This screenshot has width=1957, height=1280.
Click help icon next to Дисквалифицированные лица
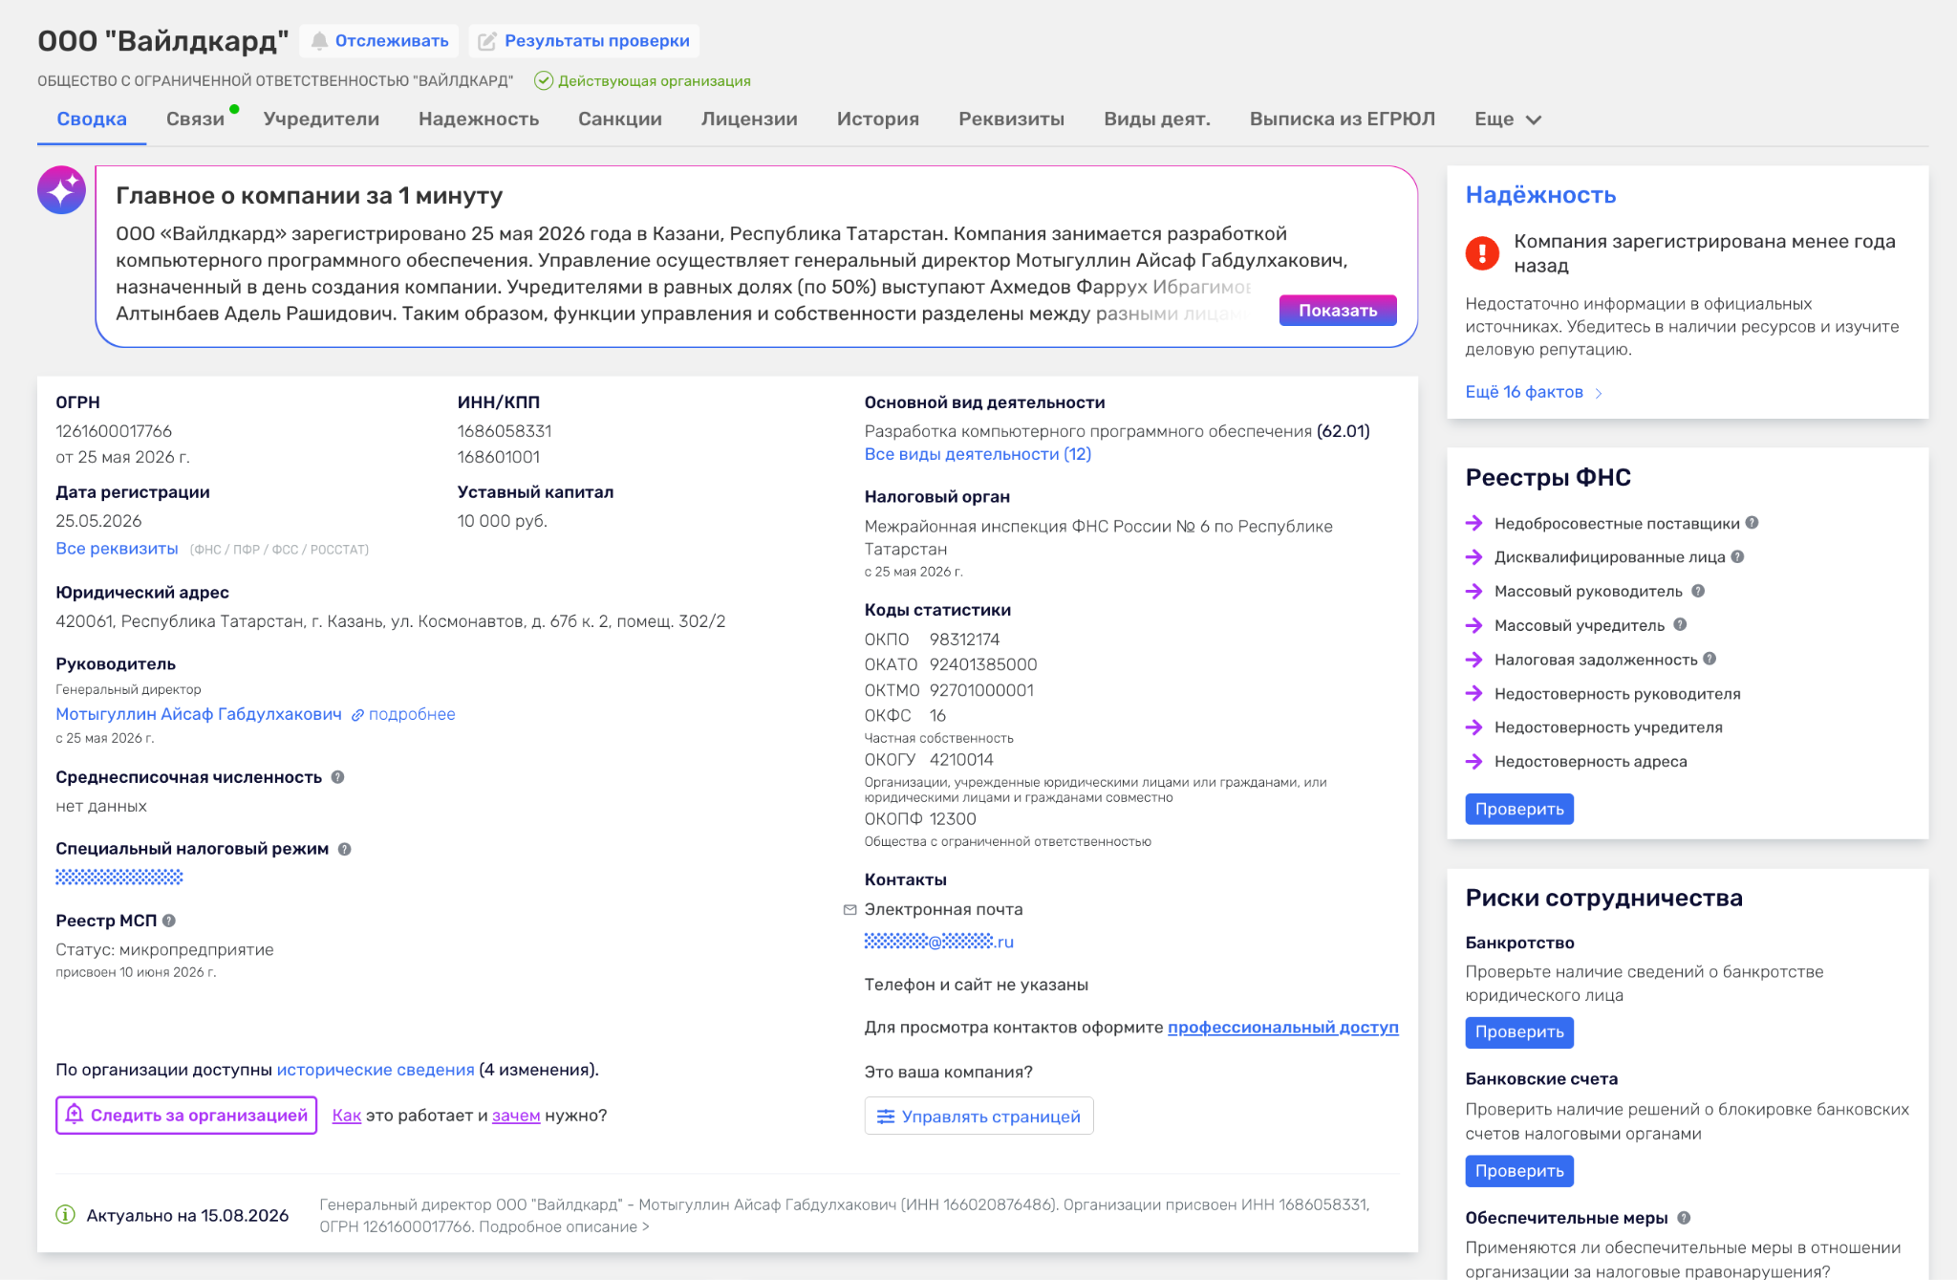coord(1737,556)
